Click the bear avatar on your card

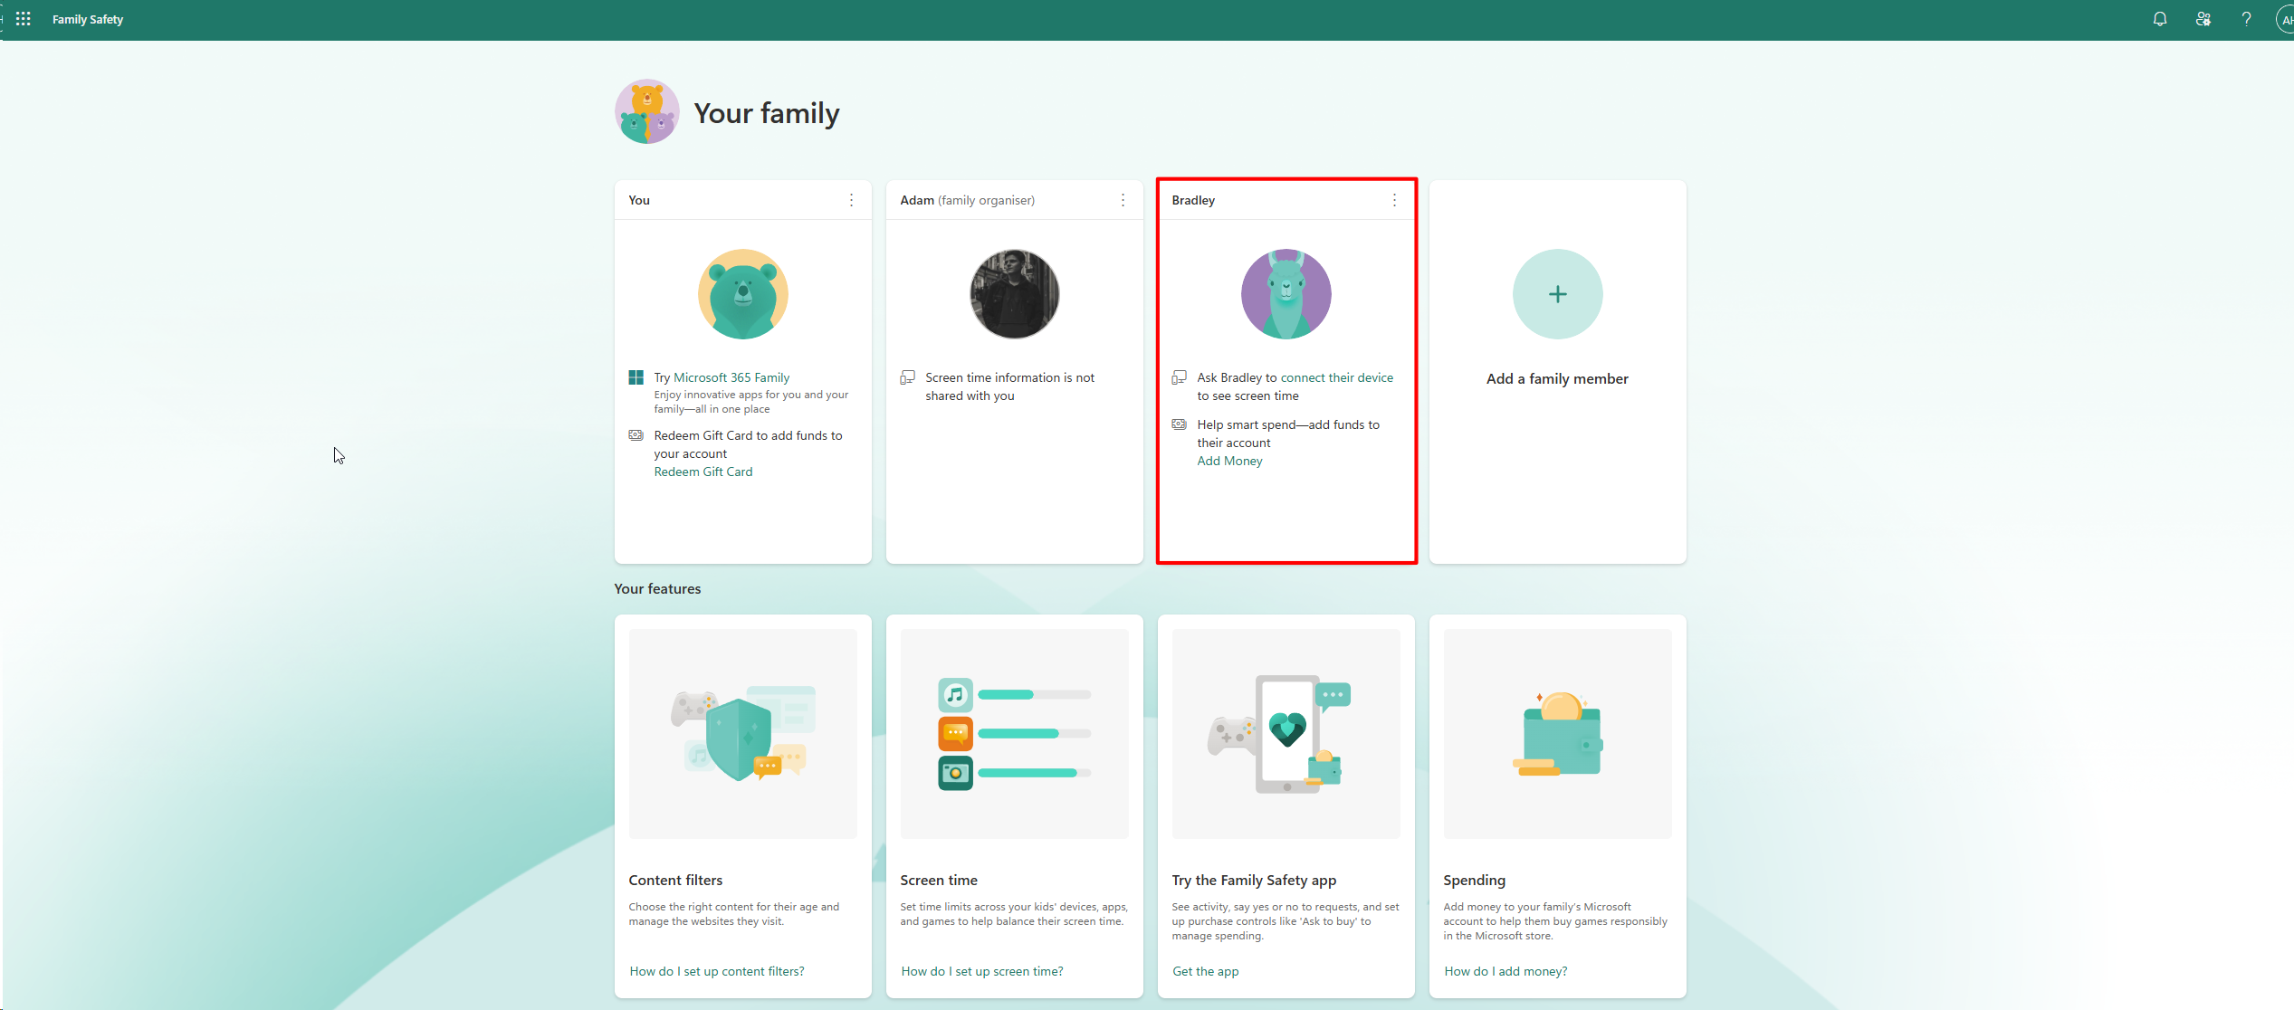(x=742, y=293)
